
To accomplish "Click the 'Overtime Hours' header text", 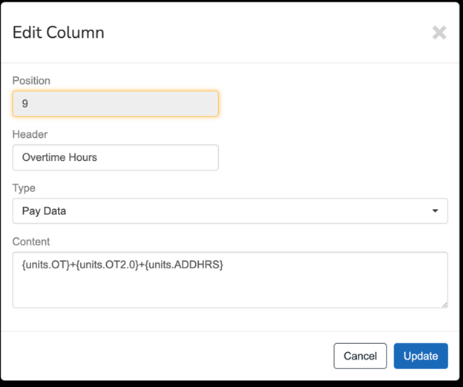I will 59,157.
